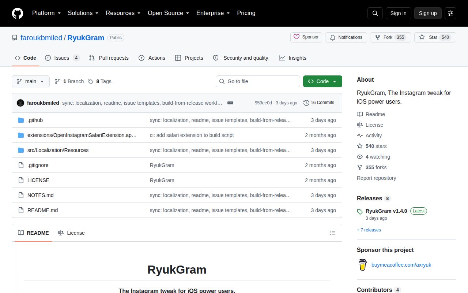This screenshot has width=468, height=293.
Task: Focus the Go to file field
Action: [x=258, y=81]
